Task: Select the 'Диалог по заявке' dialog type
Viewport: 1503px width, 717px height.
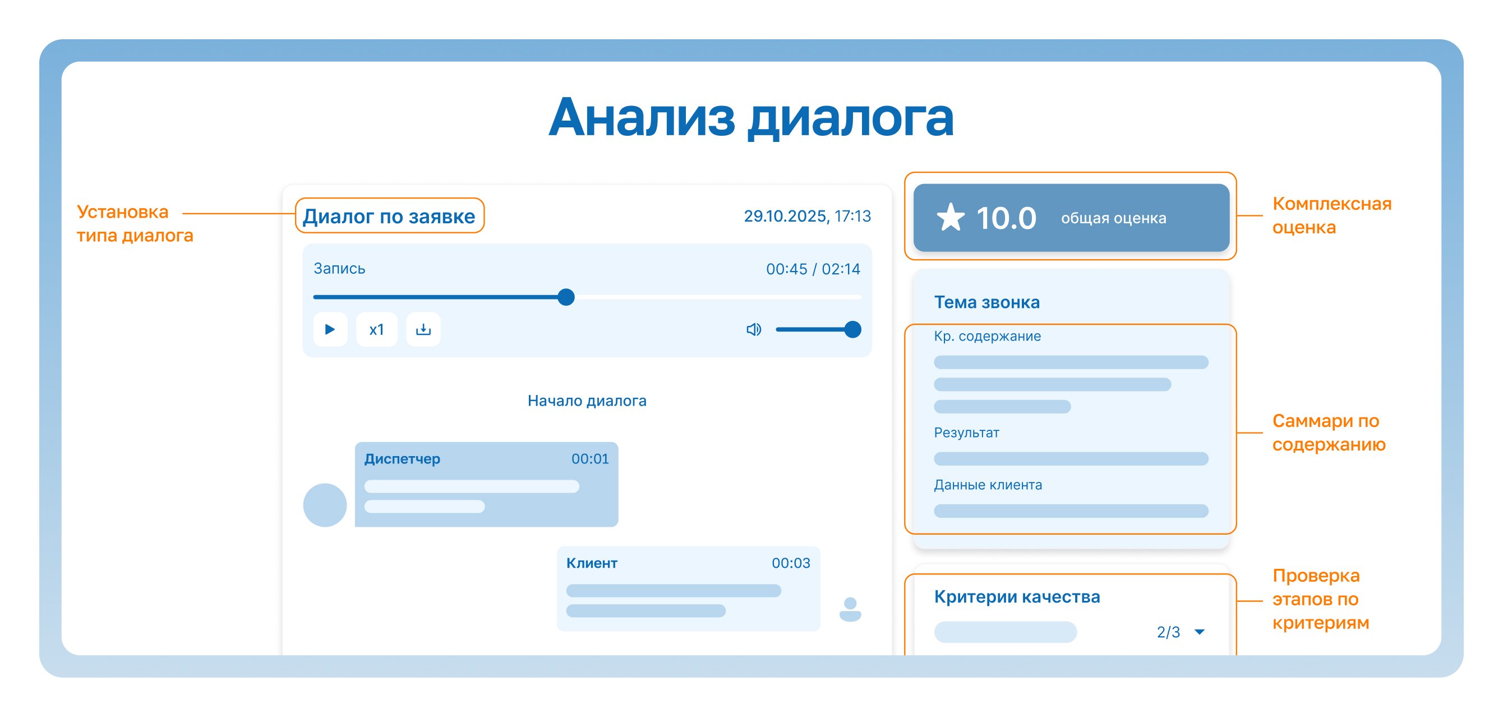Action: [x=389, y=216]
